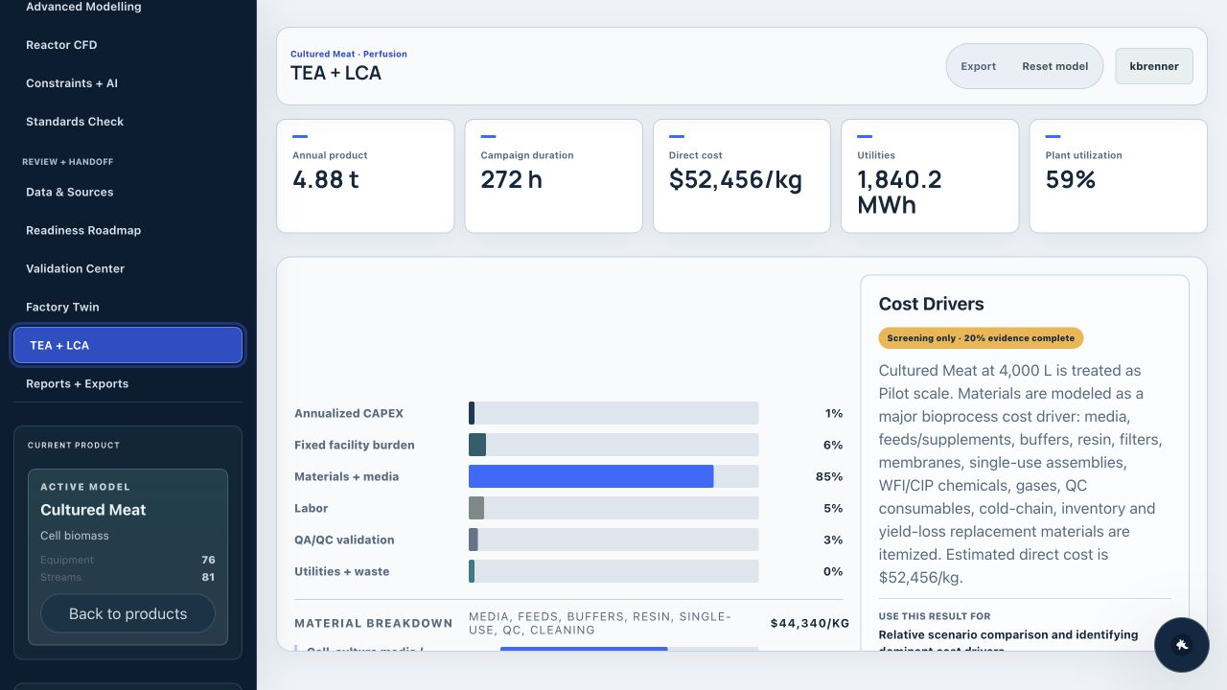
Task: Click the Labor 5% value
Action: pos(833,508)
